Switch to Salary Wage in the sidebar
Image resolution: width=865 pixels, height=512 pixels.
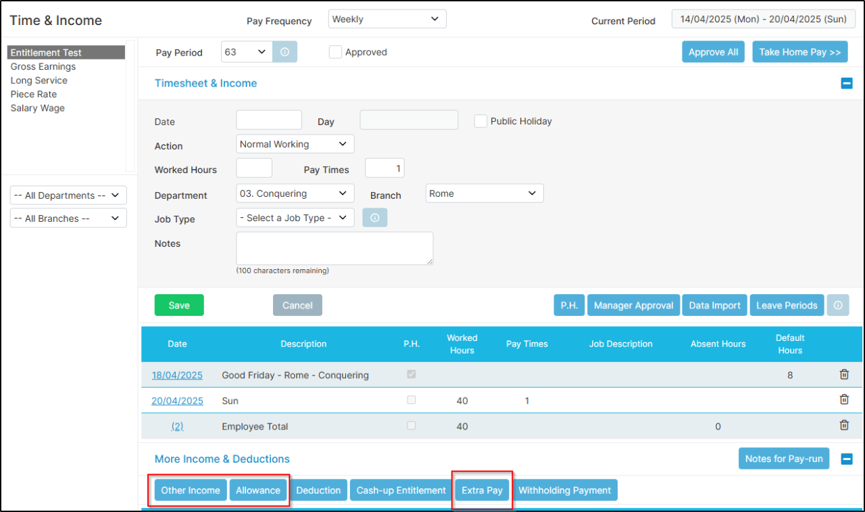click(x=37, y=108)
